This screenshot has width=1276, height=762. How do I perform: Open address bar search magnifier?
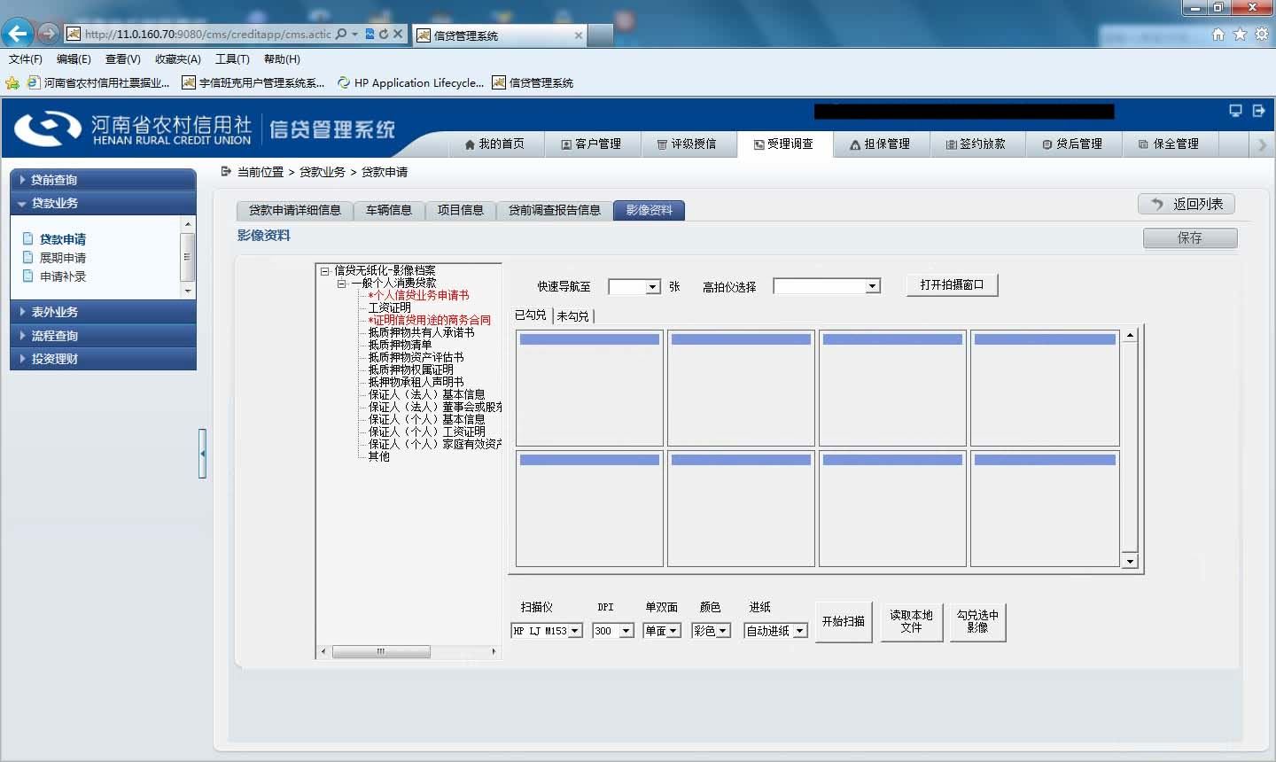coord(341,34)
